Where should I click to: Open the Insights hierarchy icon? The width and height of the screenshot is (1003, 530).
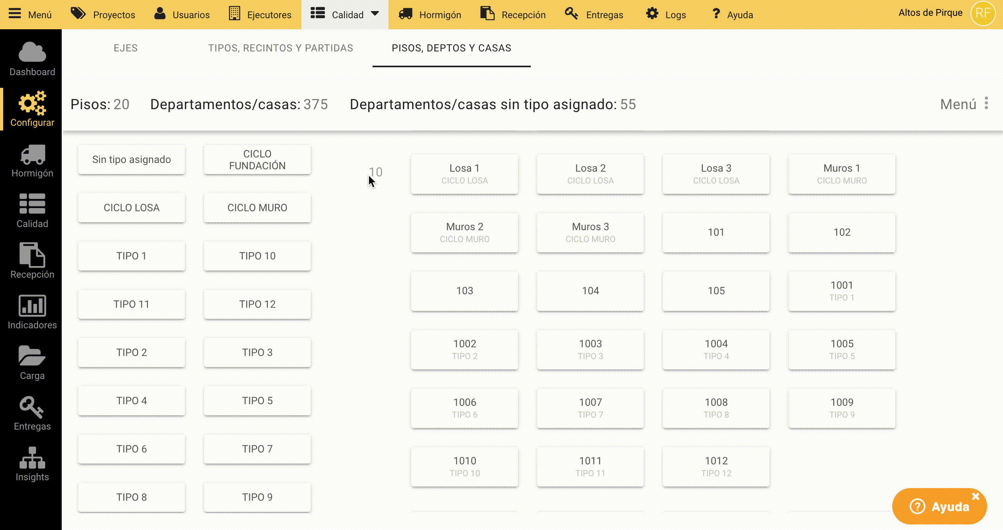[x=32, y=458]
